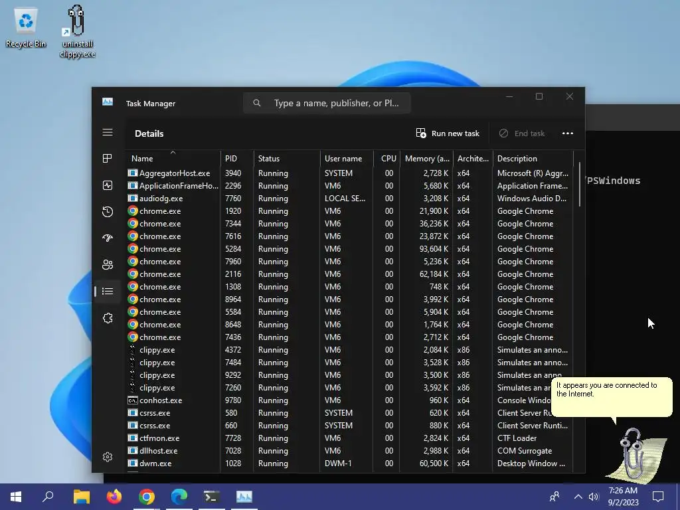
Task: Sort by the CPU column header
Action: 387,158
